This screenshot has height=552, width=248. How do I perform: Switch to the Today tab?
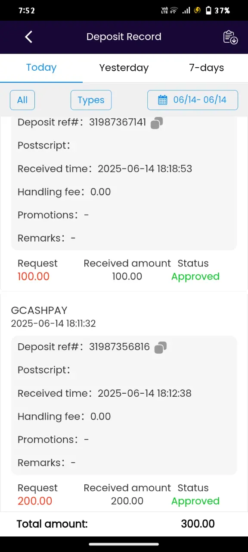point(41,68)
